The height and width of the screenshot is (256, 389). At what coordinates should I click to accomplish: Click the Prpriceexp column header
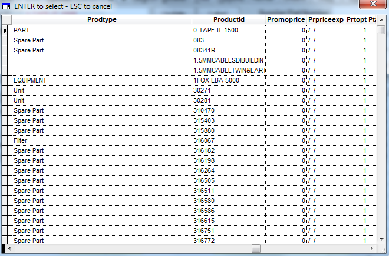[x=326, y=19]
